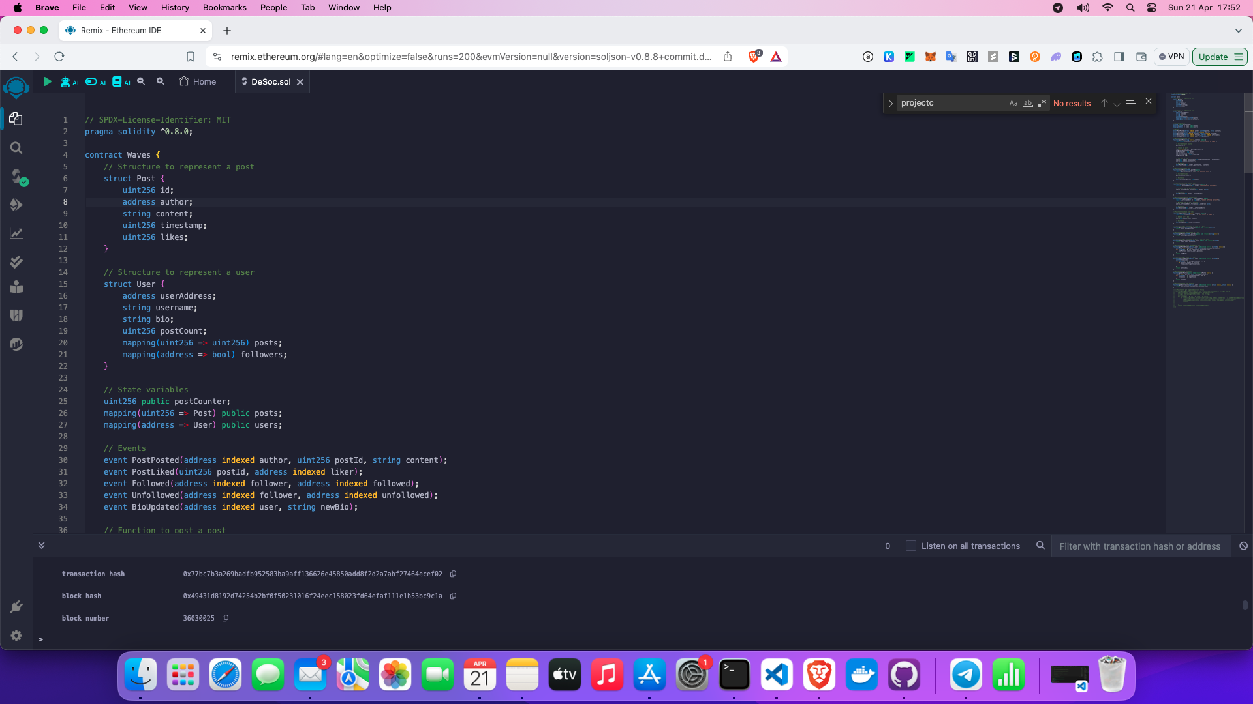Toggle Use Regular Expression in find widget
The image size is (1253, 704).
click(x=1042, y=103)
